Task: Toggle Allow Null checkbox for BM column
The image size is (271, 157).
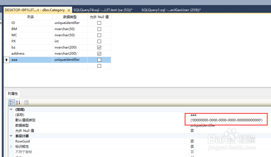Action: [x=99, y=29]
